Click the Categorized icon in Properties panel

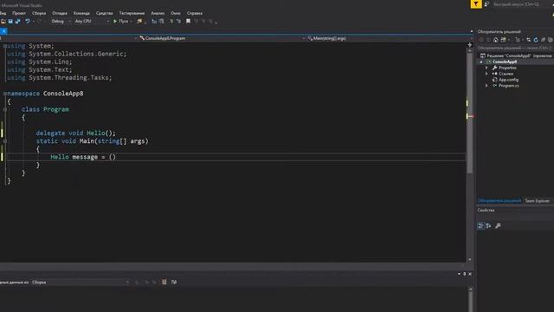(480, 225)
